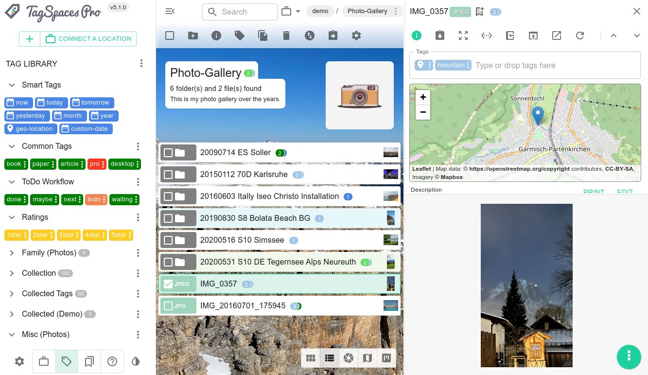Open the help and feedback tab
This screenshot has height=375, width=648.
click(112, 361)
